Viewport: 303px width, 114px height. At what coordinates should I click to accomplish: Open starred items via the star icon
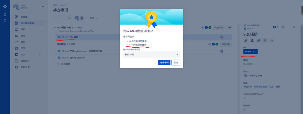pyautogui.click(x=5, y=14)
